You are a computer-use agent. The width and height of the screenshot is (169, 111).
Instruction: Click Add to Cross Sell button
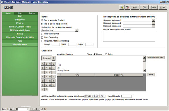coord(156,58)
